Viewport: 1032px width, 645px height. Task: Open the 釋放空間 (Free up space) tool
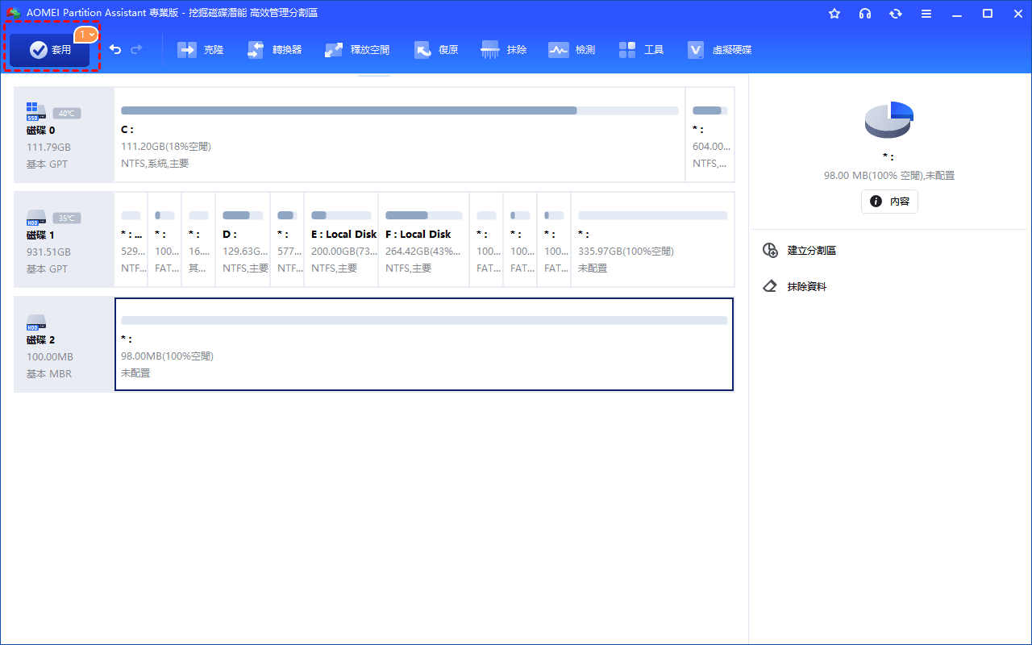[357, 50]
